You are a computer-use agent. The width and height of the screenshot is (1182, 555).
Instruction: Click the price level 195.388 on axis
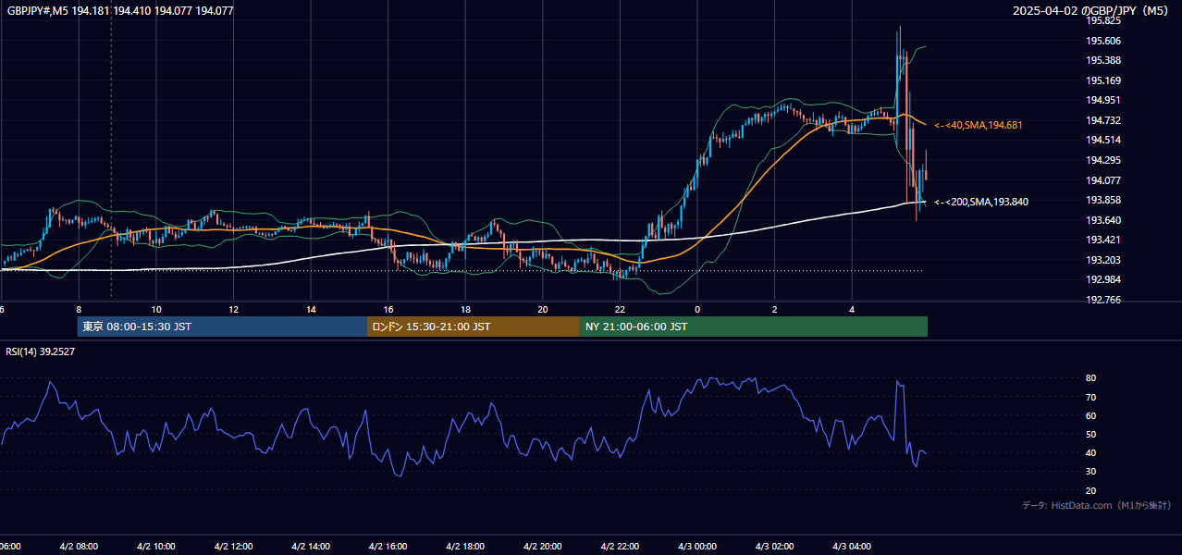click(1103, 61)
